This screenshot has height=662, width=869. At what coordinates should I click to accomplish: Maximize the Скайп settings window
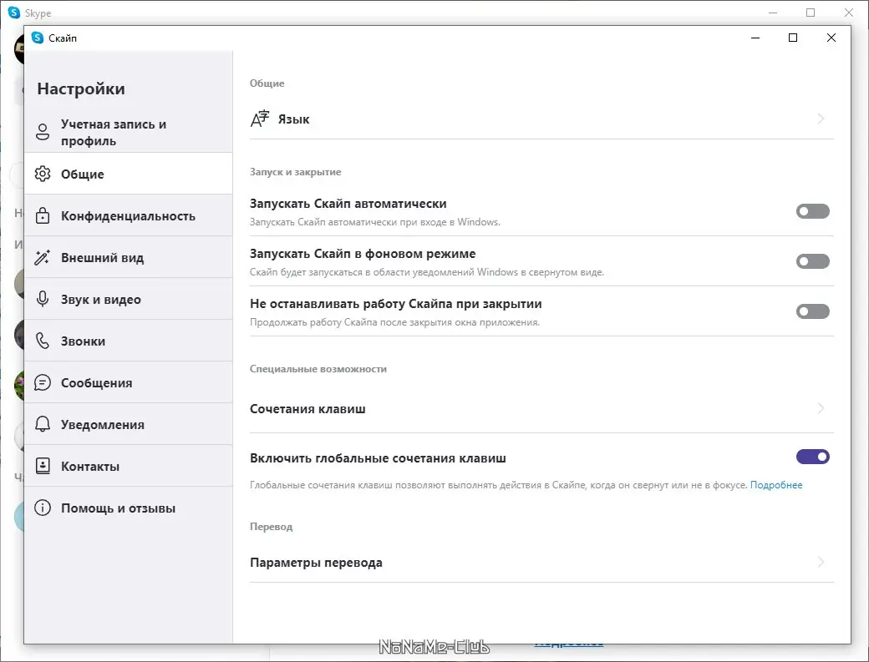(x=793, y=38)
